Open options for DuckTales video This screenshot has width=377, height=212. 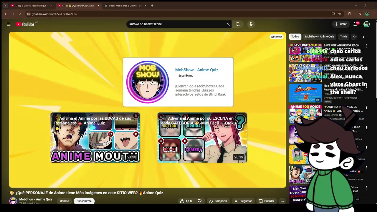(366, 87)
